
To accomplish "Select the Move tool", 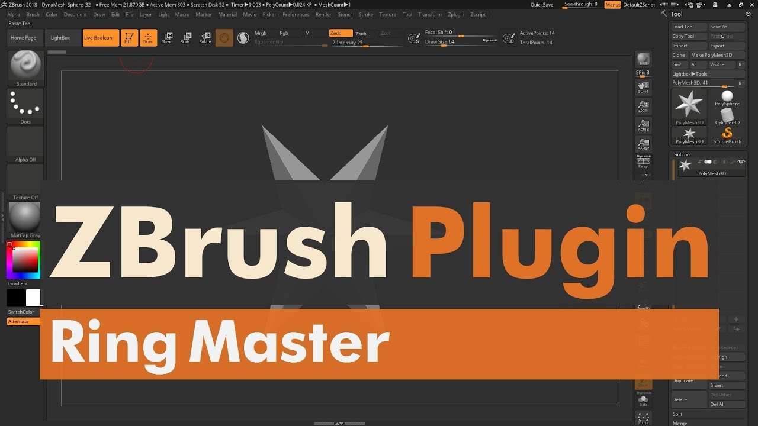I will (x=166, y=38).
